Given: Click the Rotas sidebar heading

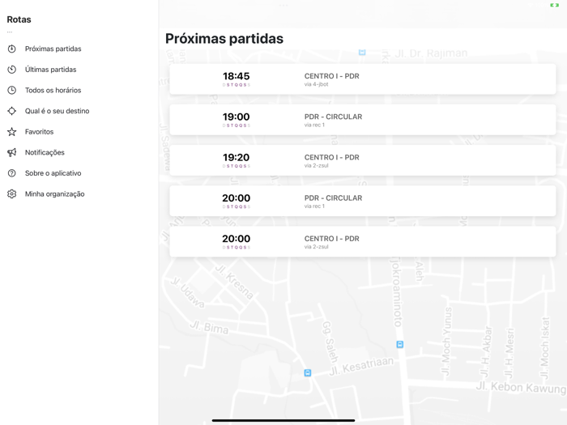Looking at the screenshot, I should tap(19, 19).
